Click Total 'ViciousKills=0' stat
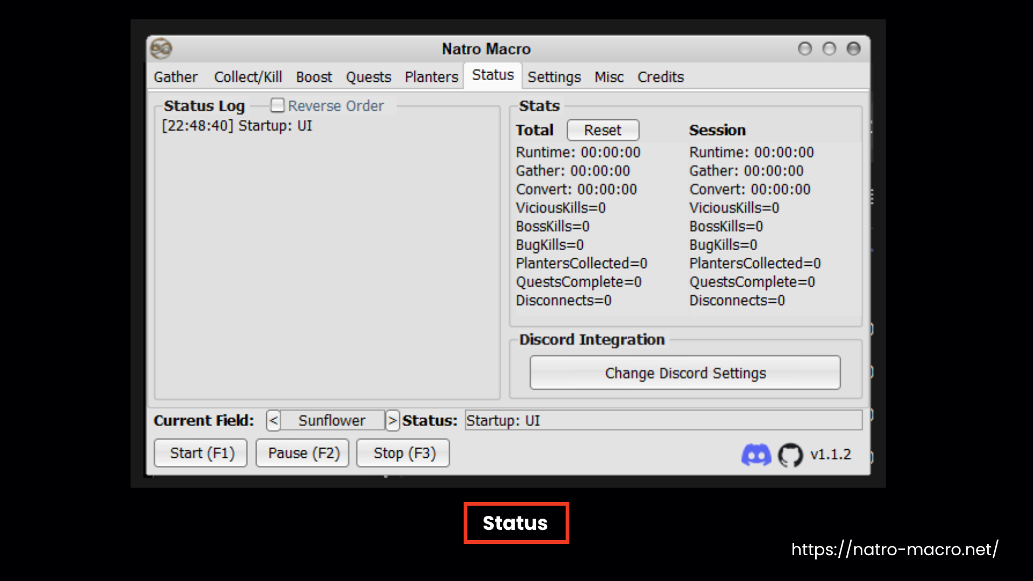 [561, 208]
